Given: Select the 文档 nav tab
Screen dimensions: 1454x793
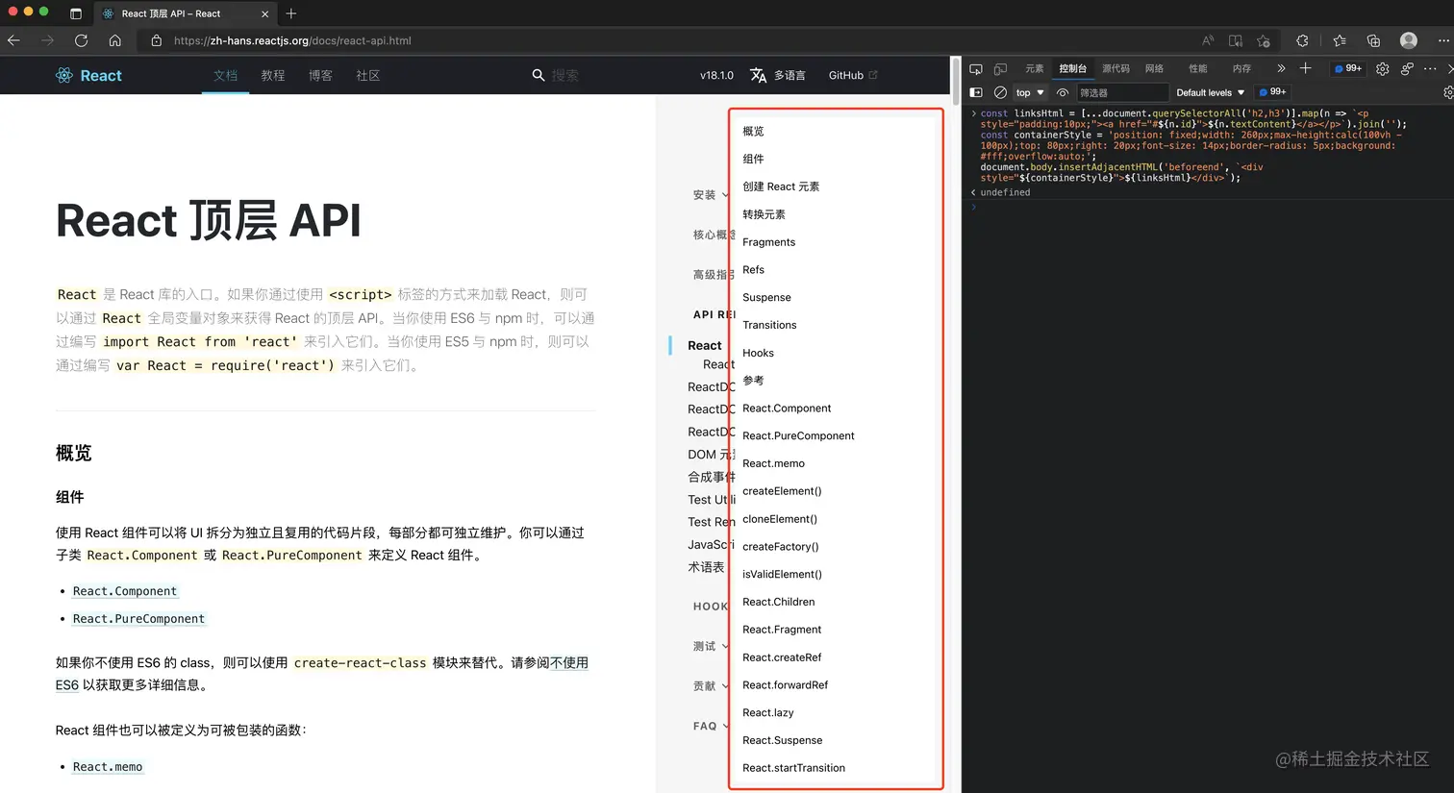Looking at the screenshot, I should tap(225, 75).
